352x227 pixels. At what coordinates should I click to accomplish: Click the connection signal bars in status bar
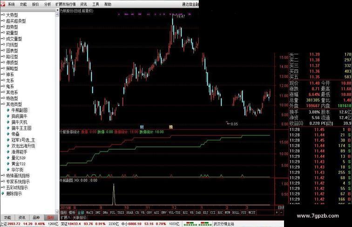[197, 224]
